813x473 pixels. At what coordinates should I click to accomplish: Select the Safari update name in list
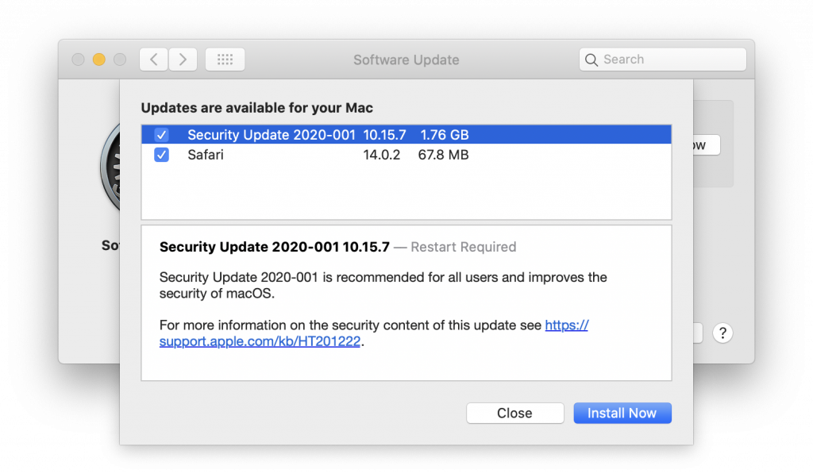click(x=206, y=155)
